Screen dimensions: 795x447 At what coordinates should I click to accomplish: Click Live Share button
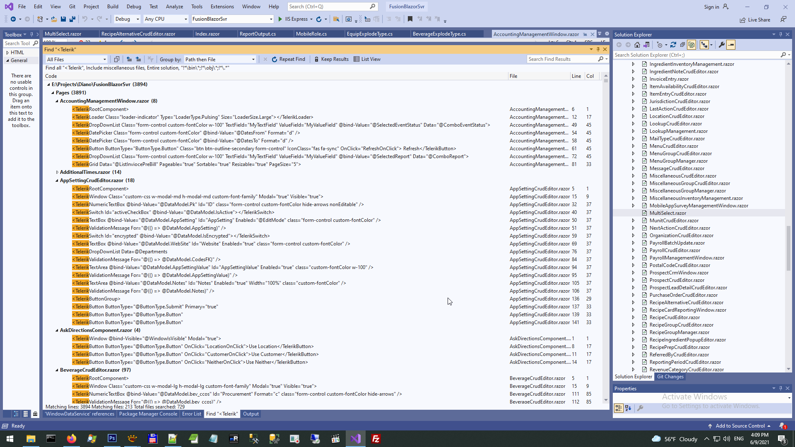pos(755,19)
